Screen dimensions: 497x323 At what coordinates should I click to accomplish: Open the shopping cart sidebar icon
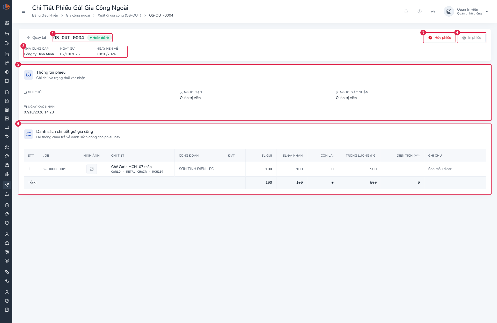7,34
